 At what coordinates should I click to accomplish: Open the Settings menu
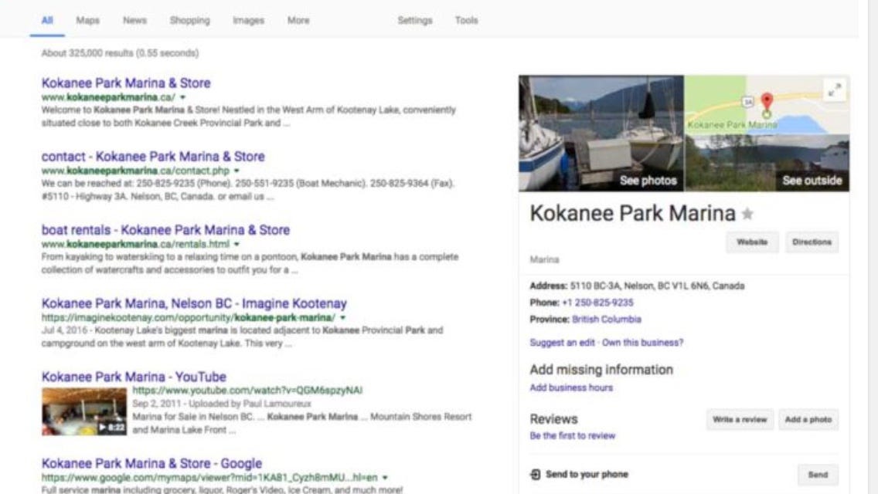pos(415,20)
